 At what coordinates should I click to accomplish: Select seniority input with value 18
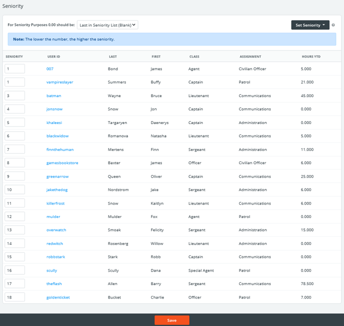pos(15,297)
